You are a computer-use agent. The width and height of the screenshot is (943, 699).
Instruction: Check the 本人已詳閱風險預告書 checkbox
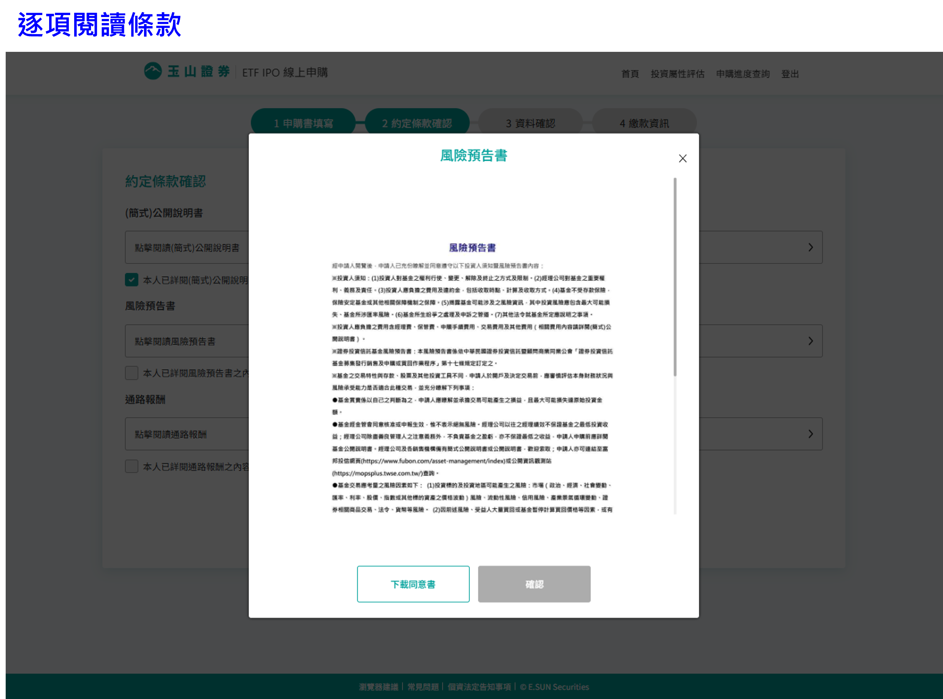tap(131, 373)
